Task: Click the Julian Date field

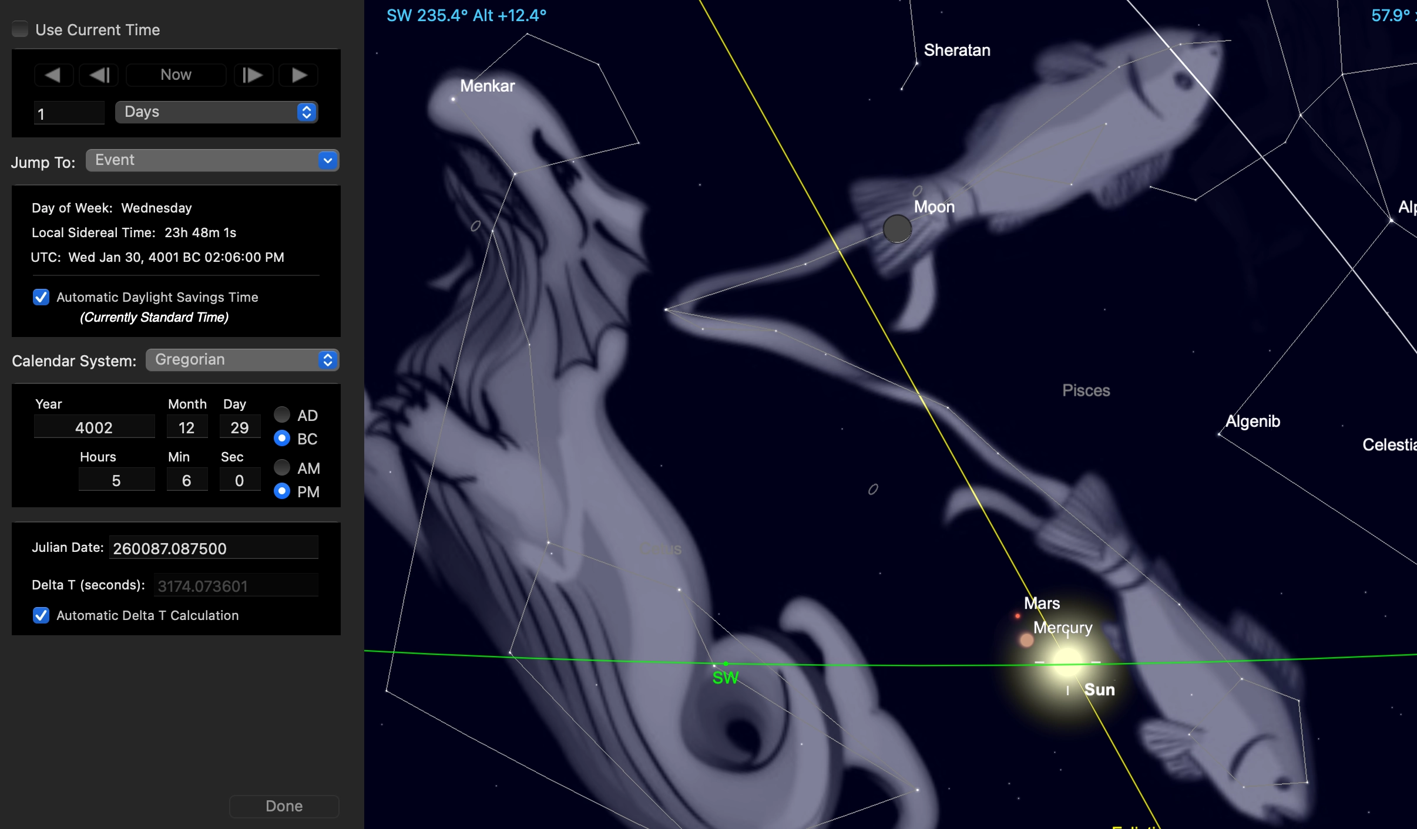Action: click(x=214, y=548)
